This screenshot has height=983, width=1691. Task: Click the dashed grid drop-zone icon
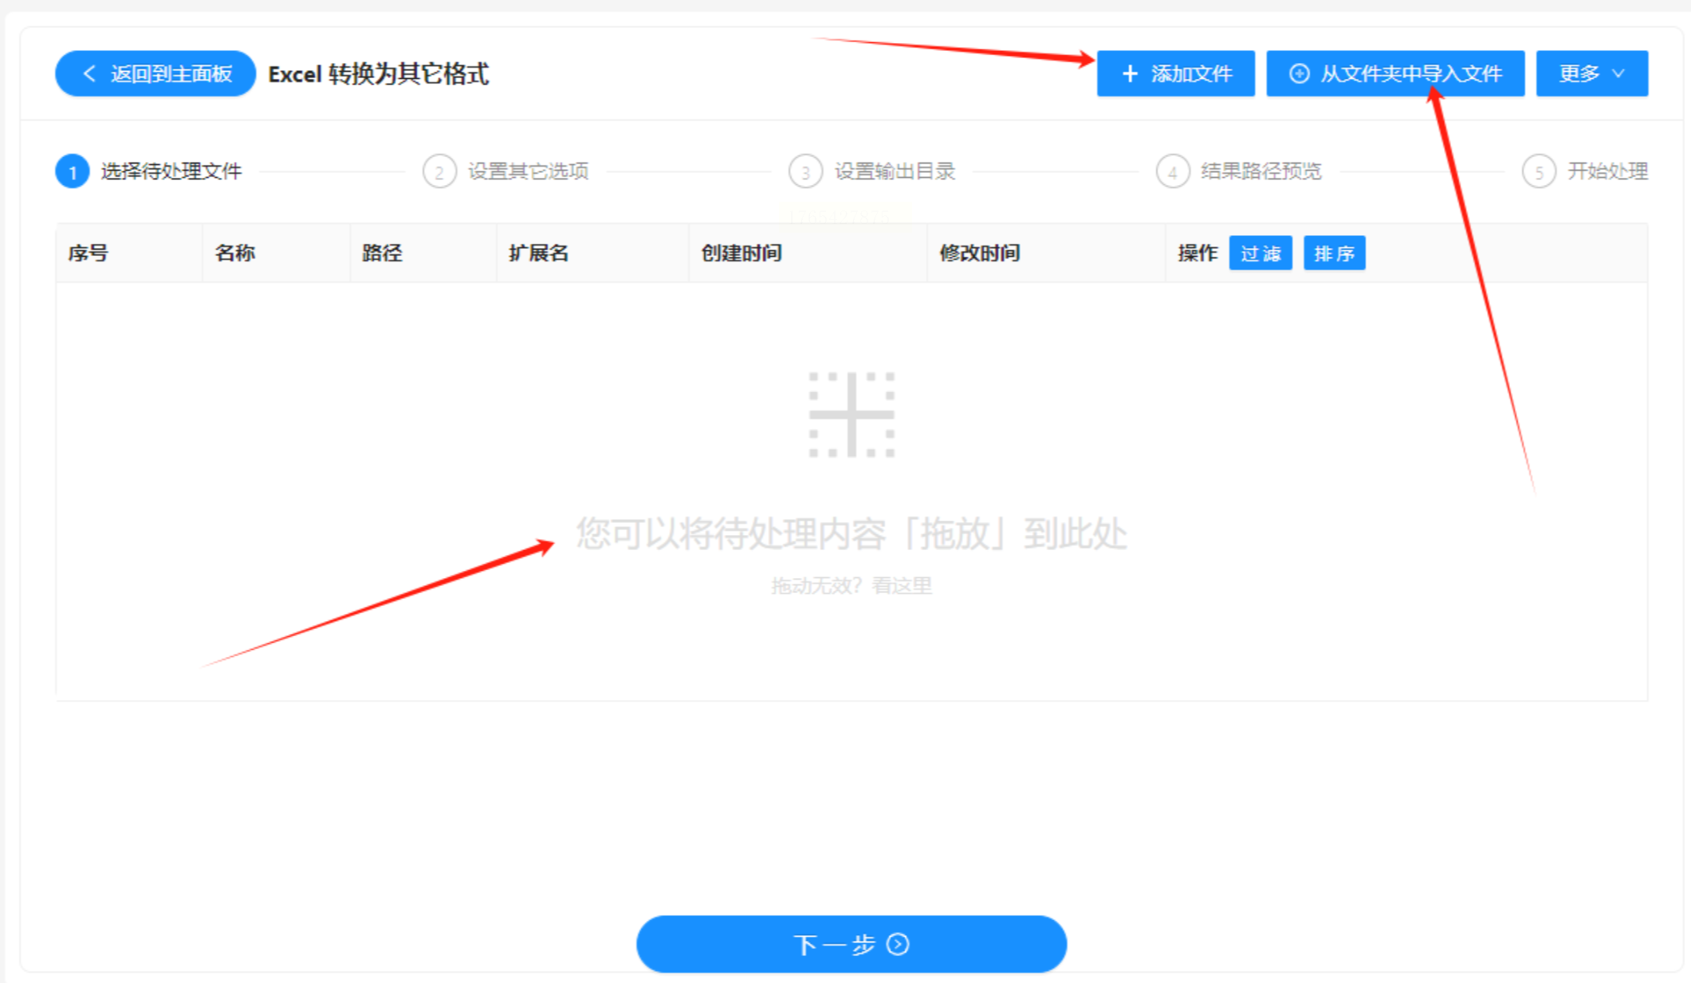[x=851, y=415]
